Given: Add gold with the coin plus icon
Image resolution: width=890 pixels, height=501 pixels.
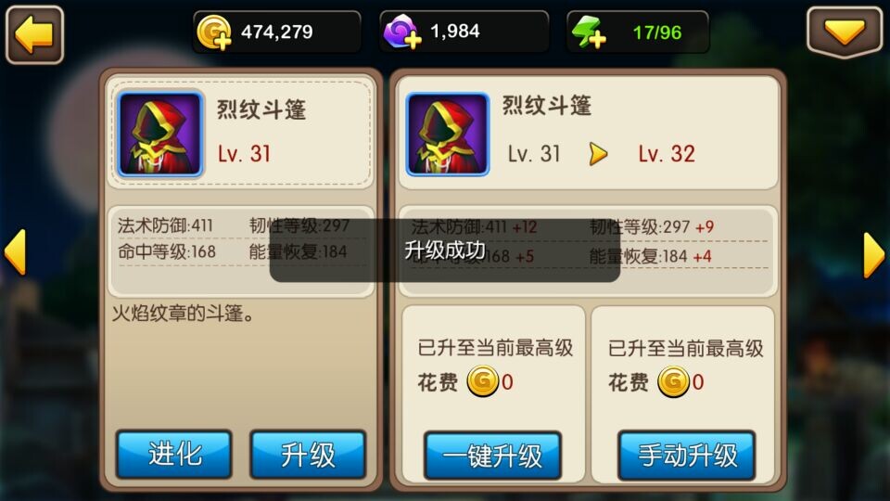Looking at the screenshot, I should pyautogui.click(x=213, y=32).
